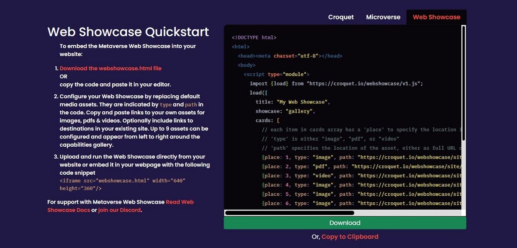Click the place: 3 video code line

[361, 176]
